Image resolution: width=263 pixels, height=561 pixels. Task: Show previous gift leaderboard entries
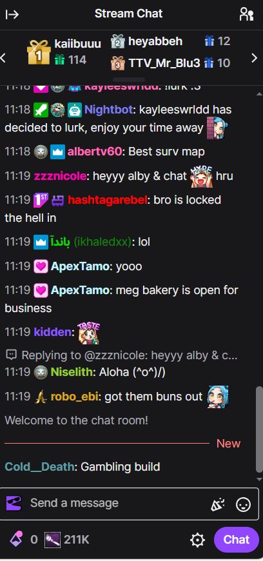coord(3,58)
